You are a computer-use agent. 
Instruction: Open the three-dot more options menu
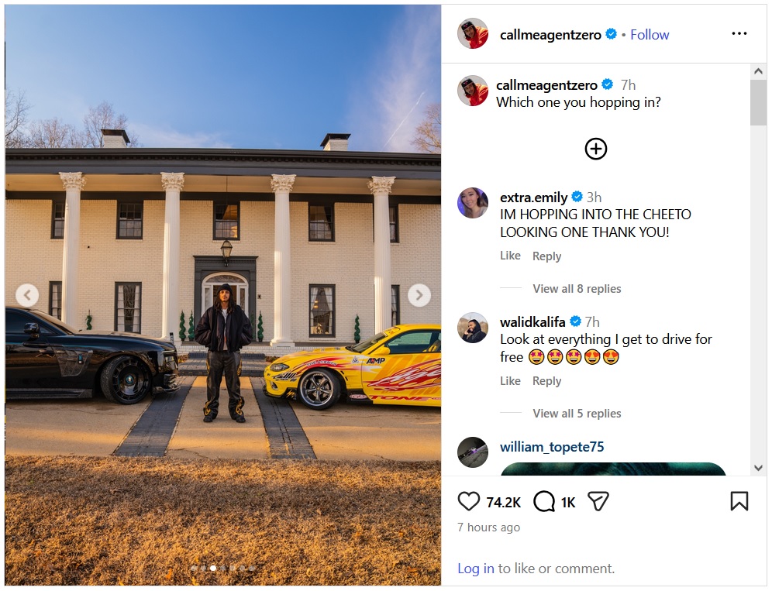tap(739, 33)
